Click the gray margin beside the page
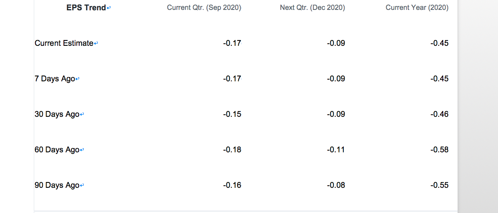Screen dimensions: 498x213 click(x=478, y=106)
